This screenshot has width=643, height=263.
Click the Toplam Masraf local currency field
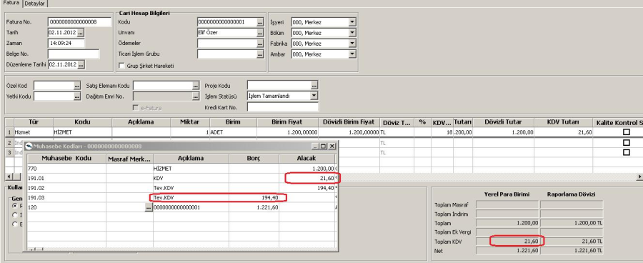pyautogui.click(x=507, y=204)
